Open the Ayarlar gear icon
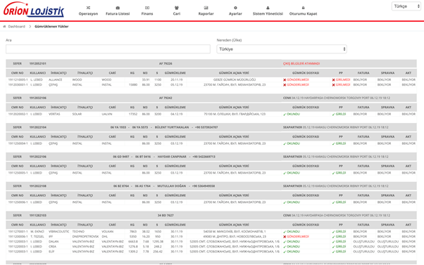424x265 pixels. click(x=235, y=8)
